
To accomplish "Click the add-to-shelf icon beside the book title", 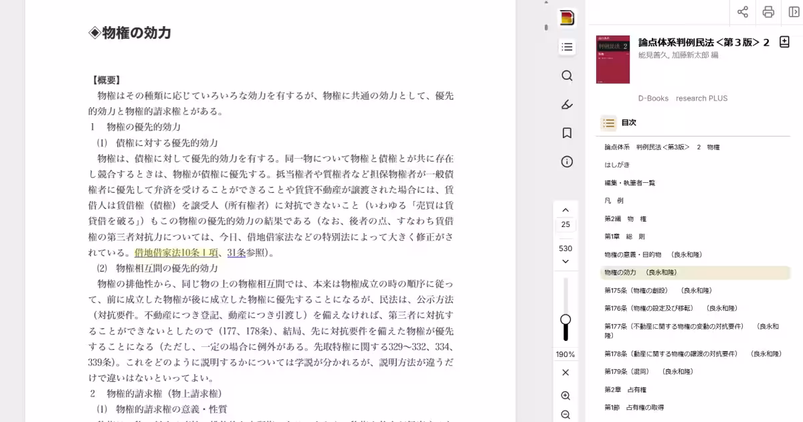I will pos(784,42).
